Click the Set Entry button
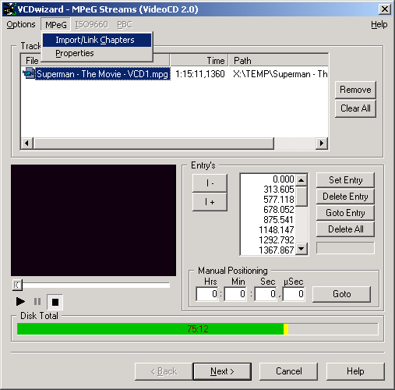This screenshot has width=395, height=390. click(x=345, y=180)
